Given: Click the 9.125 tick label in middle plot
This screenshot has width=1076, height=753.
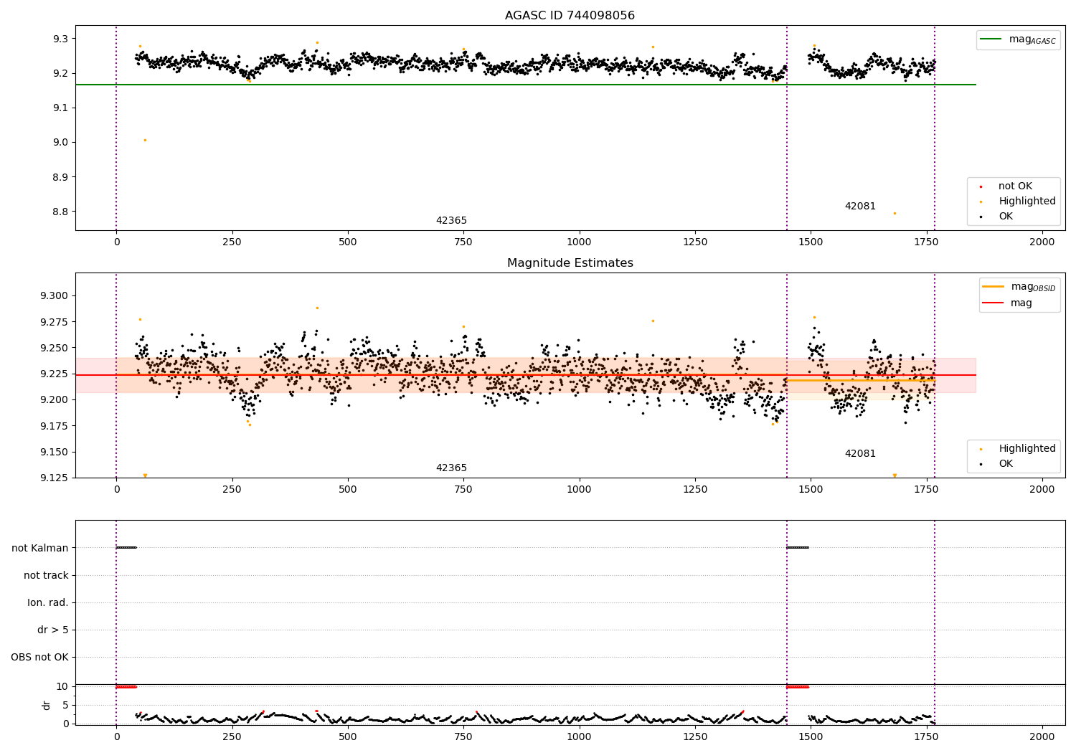Looking at the screenshot, I should 55,478.
